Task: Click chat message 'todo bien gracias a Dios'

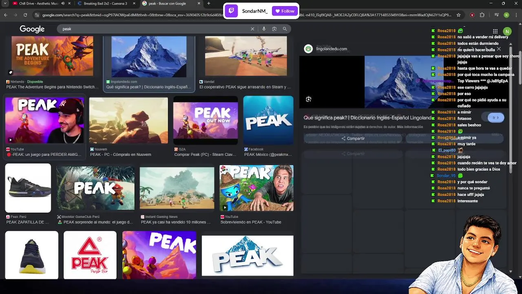Action: 478,169
